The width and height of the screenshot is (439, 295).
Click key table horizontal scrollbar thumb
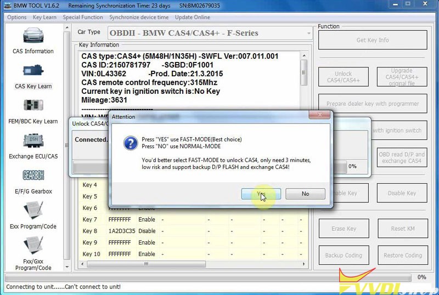click(146, 264)
